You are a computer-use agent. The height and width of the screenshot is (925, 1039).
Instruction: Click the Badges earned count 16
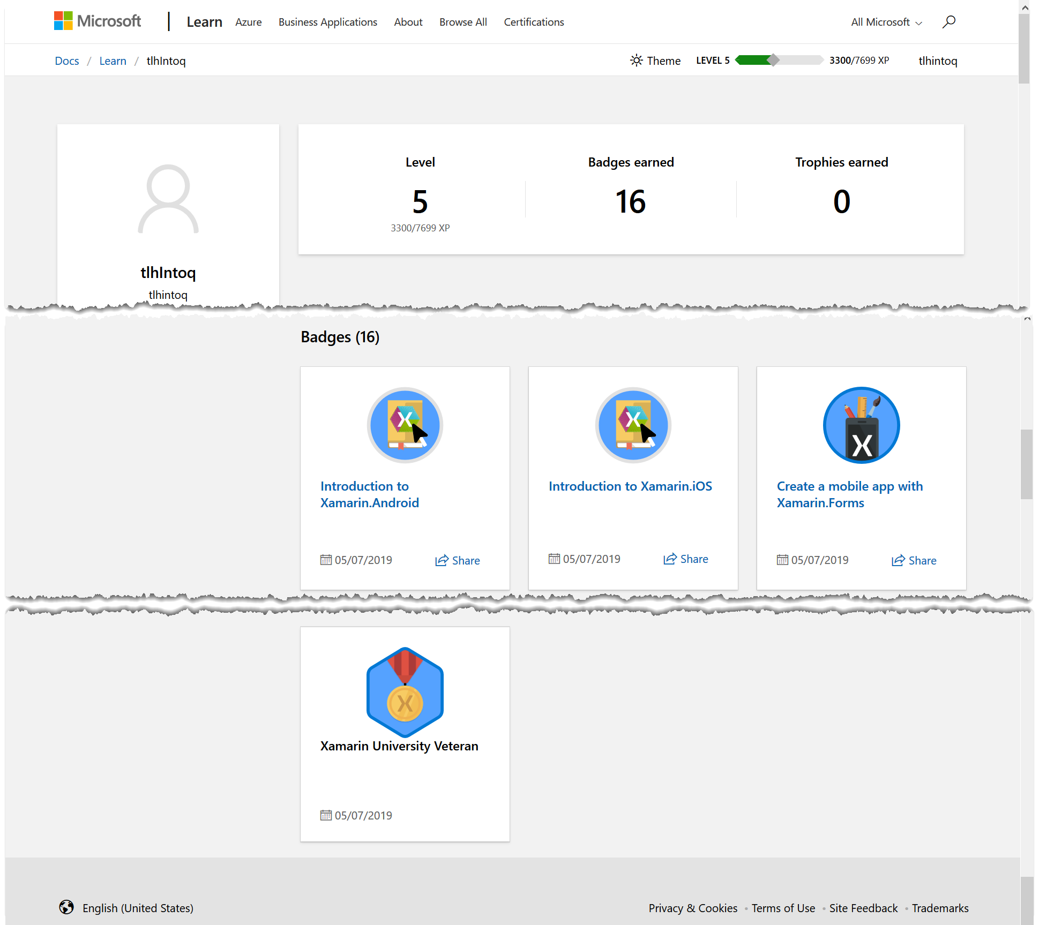(x=631, y=201)
